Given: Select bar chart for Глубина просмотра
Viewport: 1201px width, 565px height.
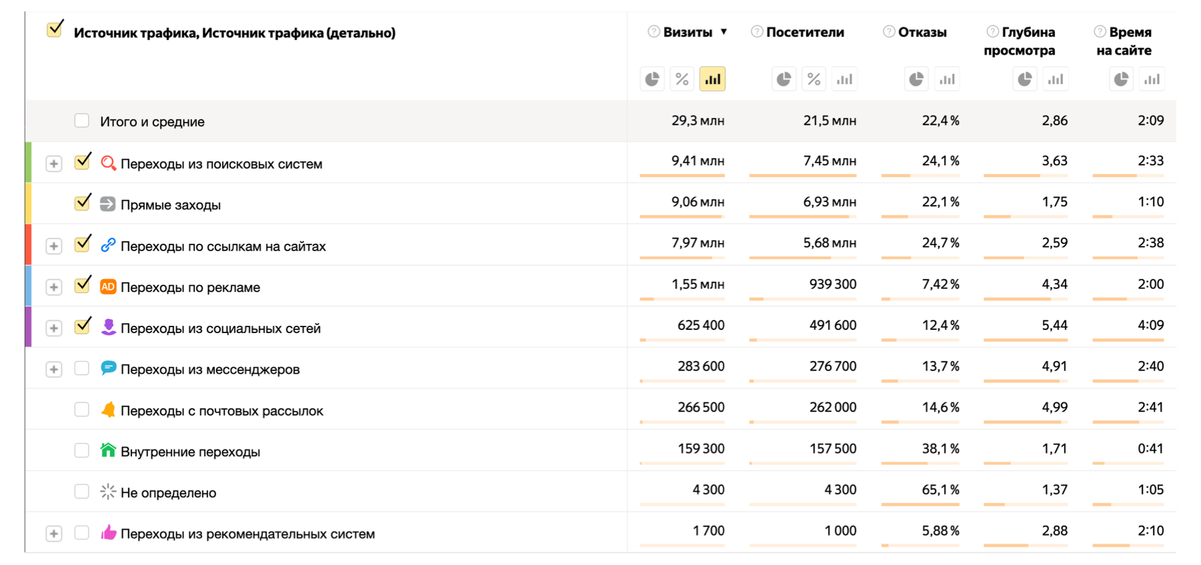Looking at the screenshot, I should click(x=1056, y=79).
